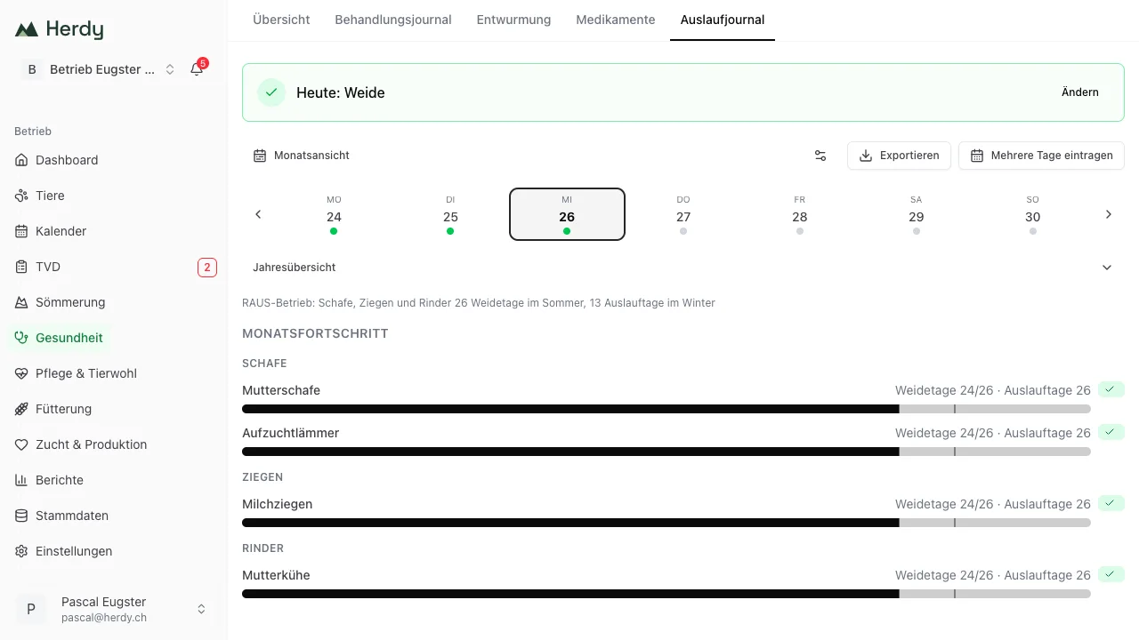Click the RINDER group heading

(263, 548)
